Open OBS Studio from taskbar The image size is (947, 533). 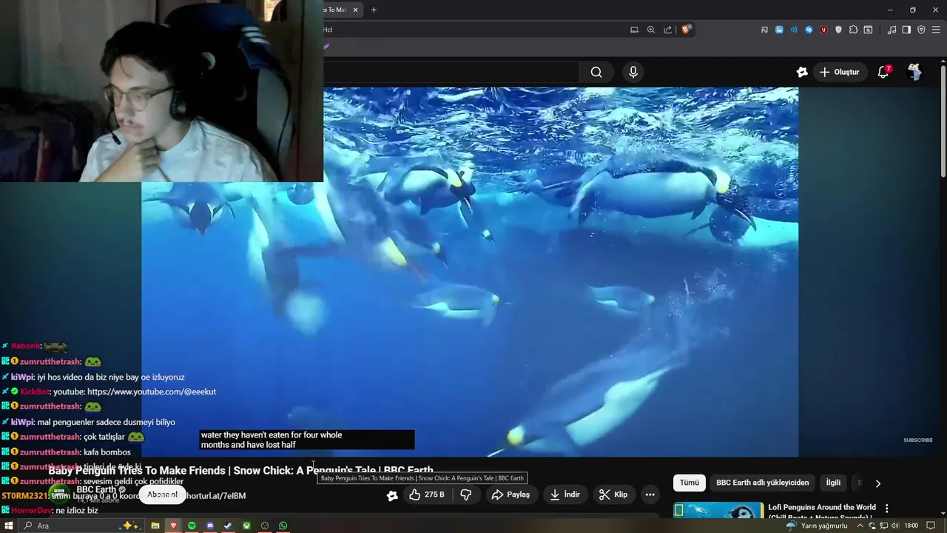[x=265, y=526]
